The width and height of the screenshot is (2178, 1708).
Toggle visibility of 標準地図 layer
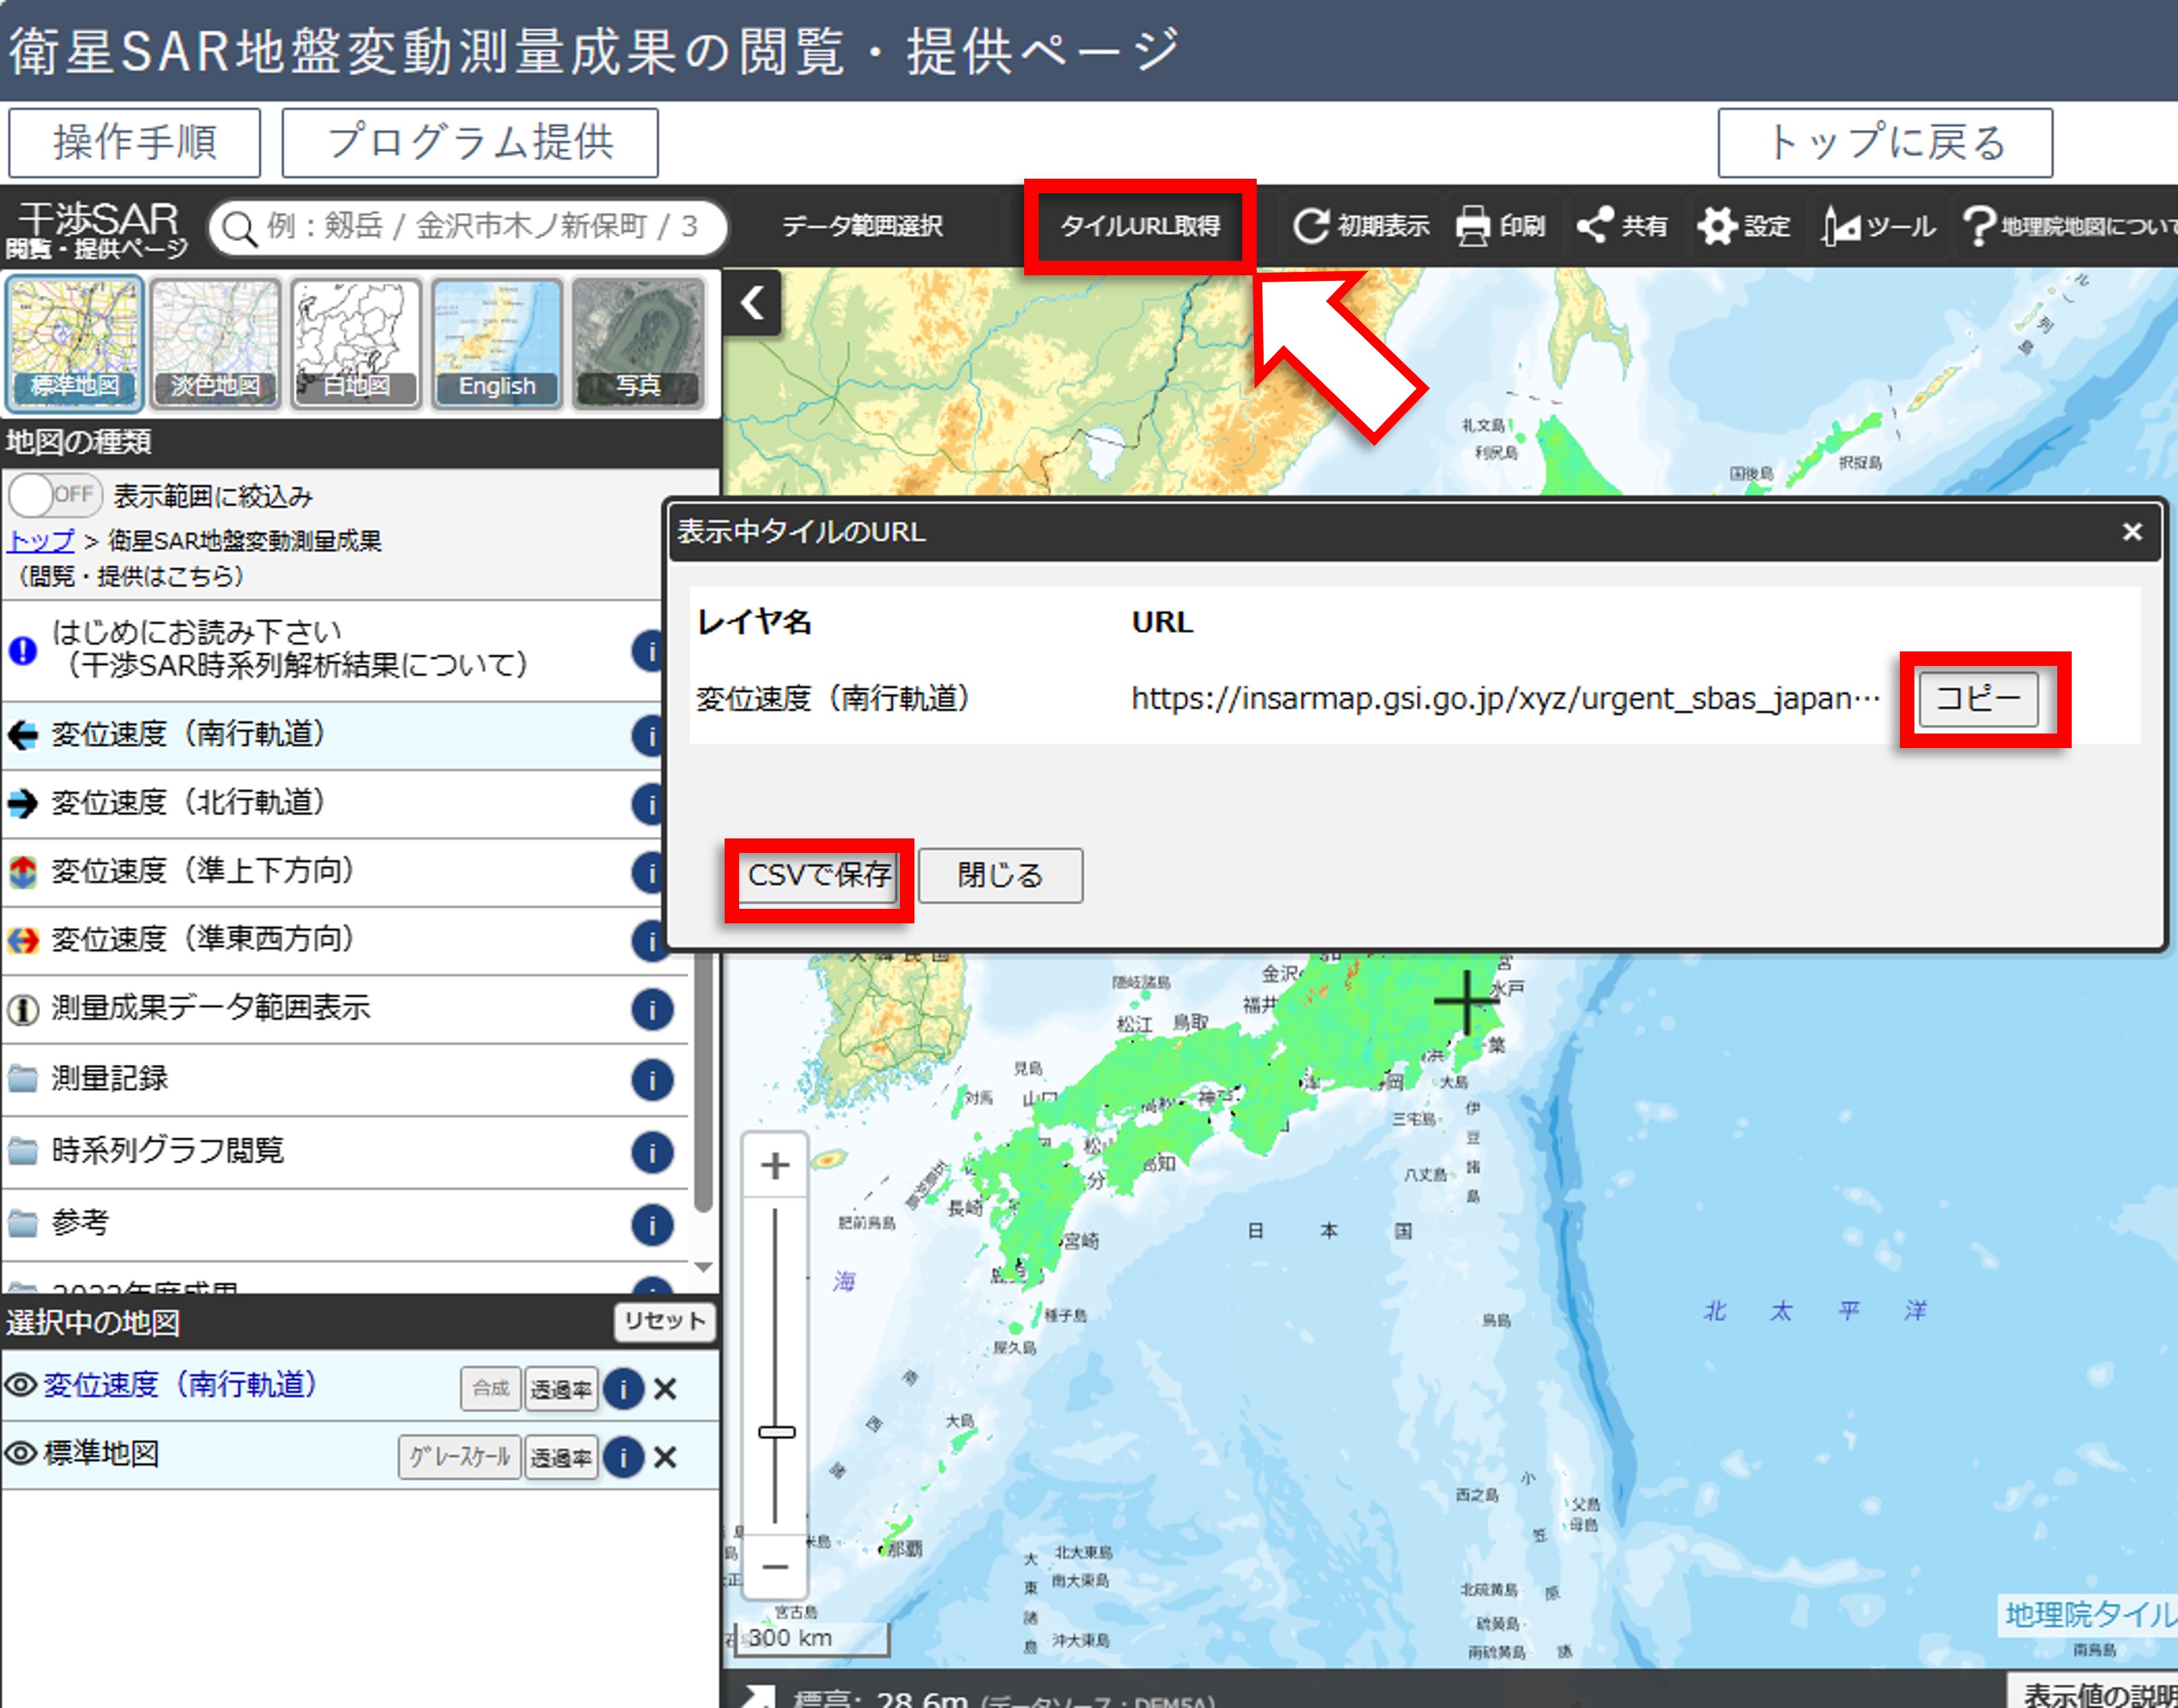pos(21,1454)
